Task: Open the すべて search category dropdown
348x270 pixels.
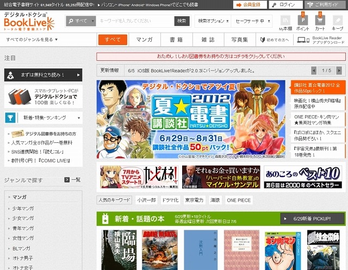Action: click(x=81, y=21)
